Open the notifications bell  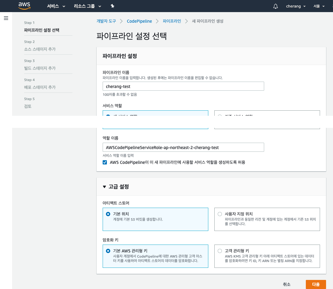[275, 6]
